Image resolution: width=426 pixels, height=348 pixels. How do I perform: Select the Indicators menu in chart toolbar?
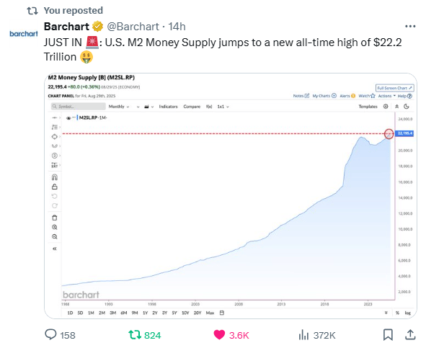click(168, 107)
